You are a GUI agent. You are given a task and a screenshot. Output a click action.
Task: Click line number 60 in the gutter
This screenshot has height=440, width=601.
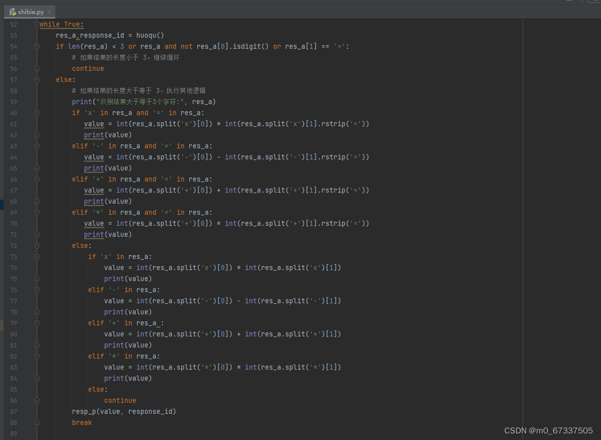pos(13,113)
